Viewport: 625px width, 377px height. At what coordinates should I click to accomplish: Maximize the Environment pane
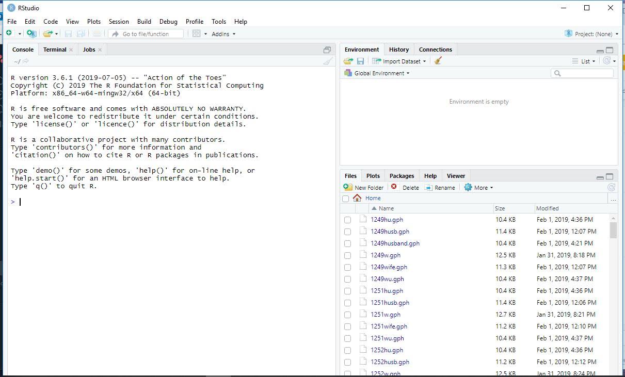(610, 50)
